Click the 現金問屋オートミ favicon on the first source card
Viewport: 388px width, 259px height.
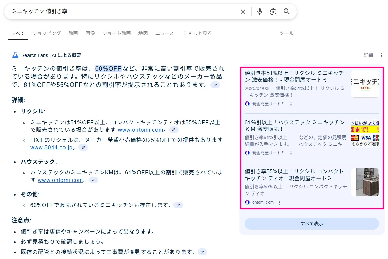[x=247, y=104]
